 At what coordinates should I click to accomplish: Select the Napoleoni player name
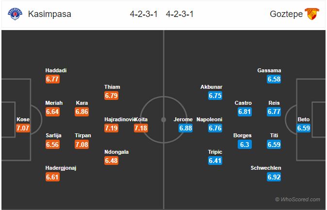coord(209,119)
